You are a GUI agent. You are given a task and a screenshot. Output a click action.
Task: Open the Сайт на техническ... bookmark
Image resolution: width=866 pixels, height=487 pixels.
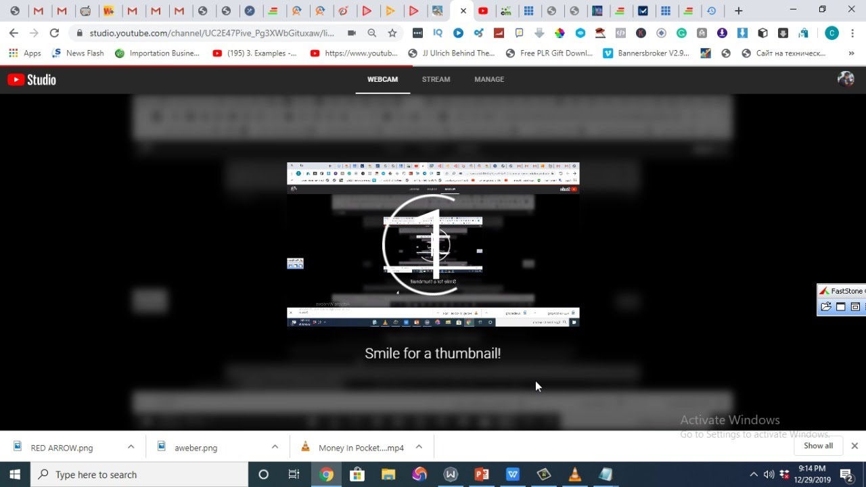point(782,53)
